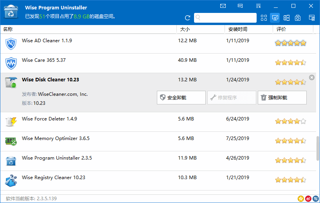The image size is (320, 203).
Task: Select Wise Program Uninstaller 2.3.5 entry
Action: pos(57,158)
